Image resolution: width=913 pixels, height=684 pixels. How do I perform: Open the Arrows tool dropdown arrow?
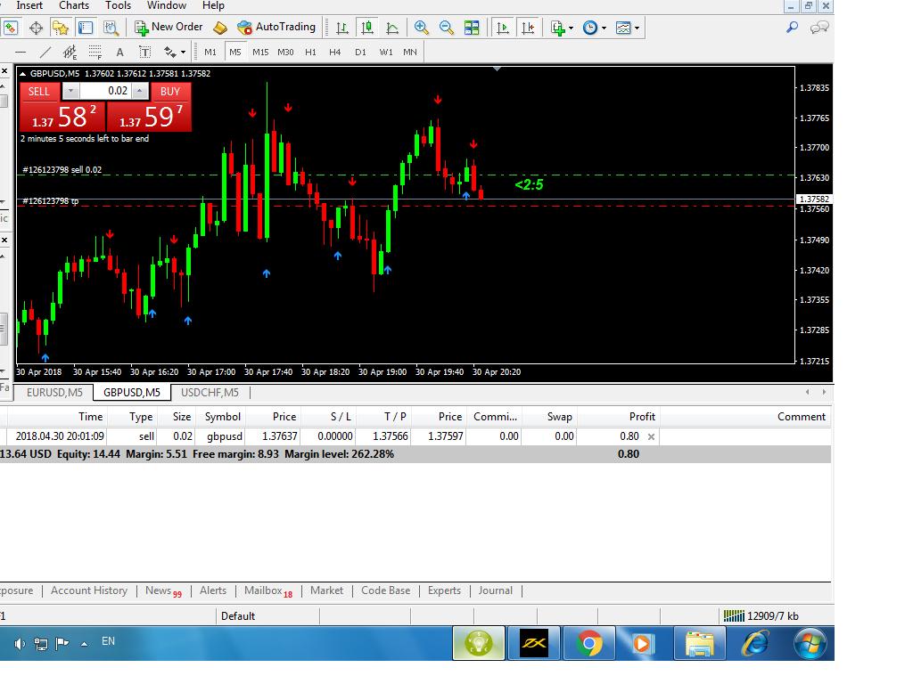pos(184,53)
